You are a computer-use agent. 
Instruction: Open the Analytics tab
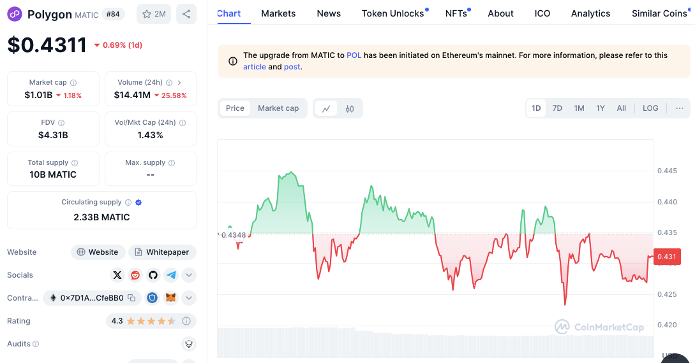(590, 14)
